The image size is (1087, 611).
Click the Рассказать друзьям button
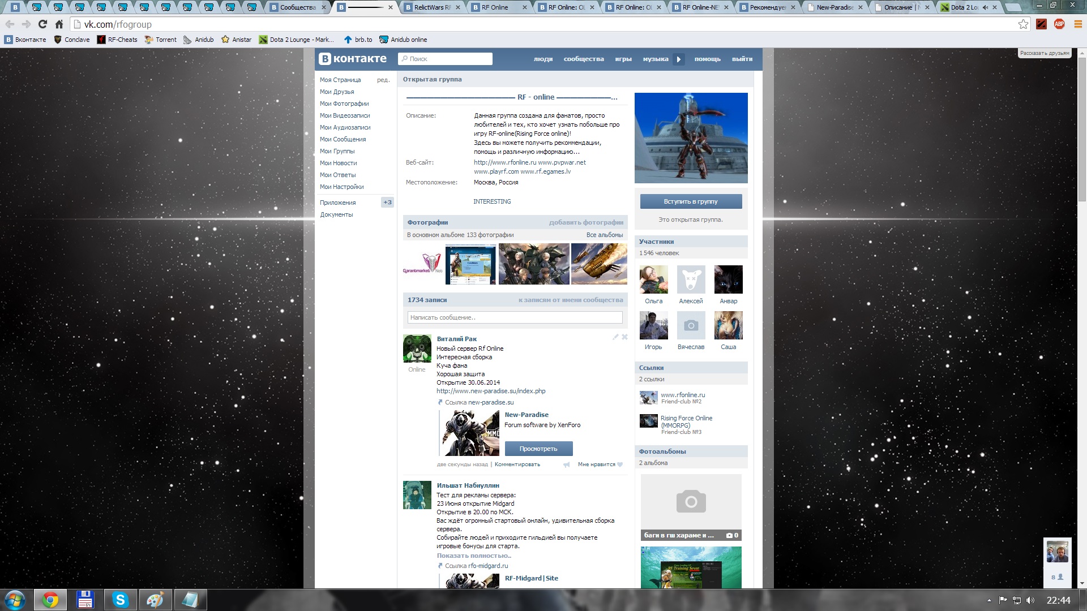pos(1044,53)
